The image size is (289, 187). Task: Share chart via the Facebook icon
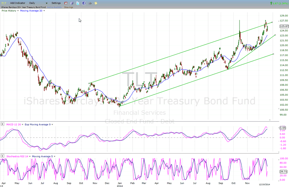point(83,3)
